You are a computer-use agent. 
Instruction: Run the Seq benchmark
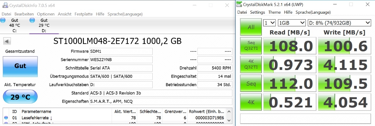click(251, 84)
